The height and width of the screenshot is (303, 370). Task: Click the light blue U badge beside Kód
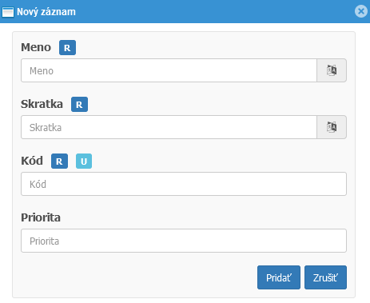point(84,161)
